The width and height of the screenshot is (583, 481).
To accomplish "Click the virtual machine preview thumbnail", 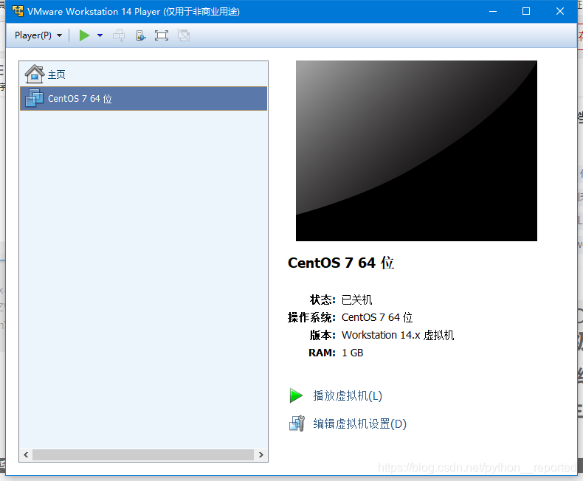I will point(416,150).
